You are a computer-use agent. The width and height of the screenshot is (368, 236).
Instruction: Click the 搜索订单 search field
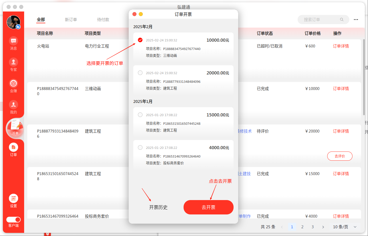pos(320,20)
